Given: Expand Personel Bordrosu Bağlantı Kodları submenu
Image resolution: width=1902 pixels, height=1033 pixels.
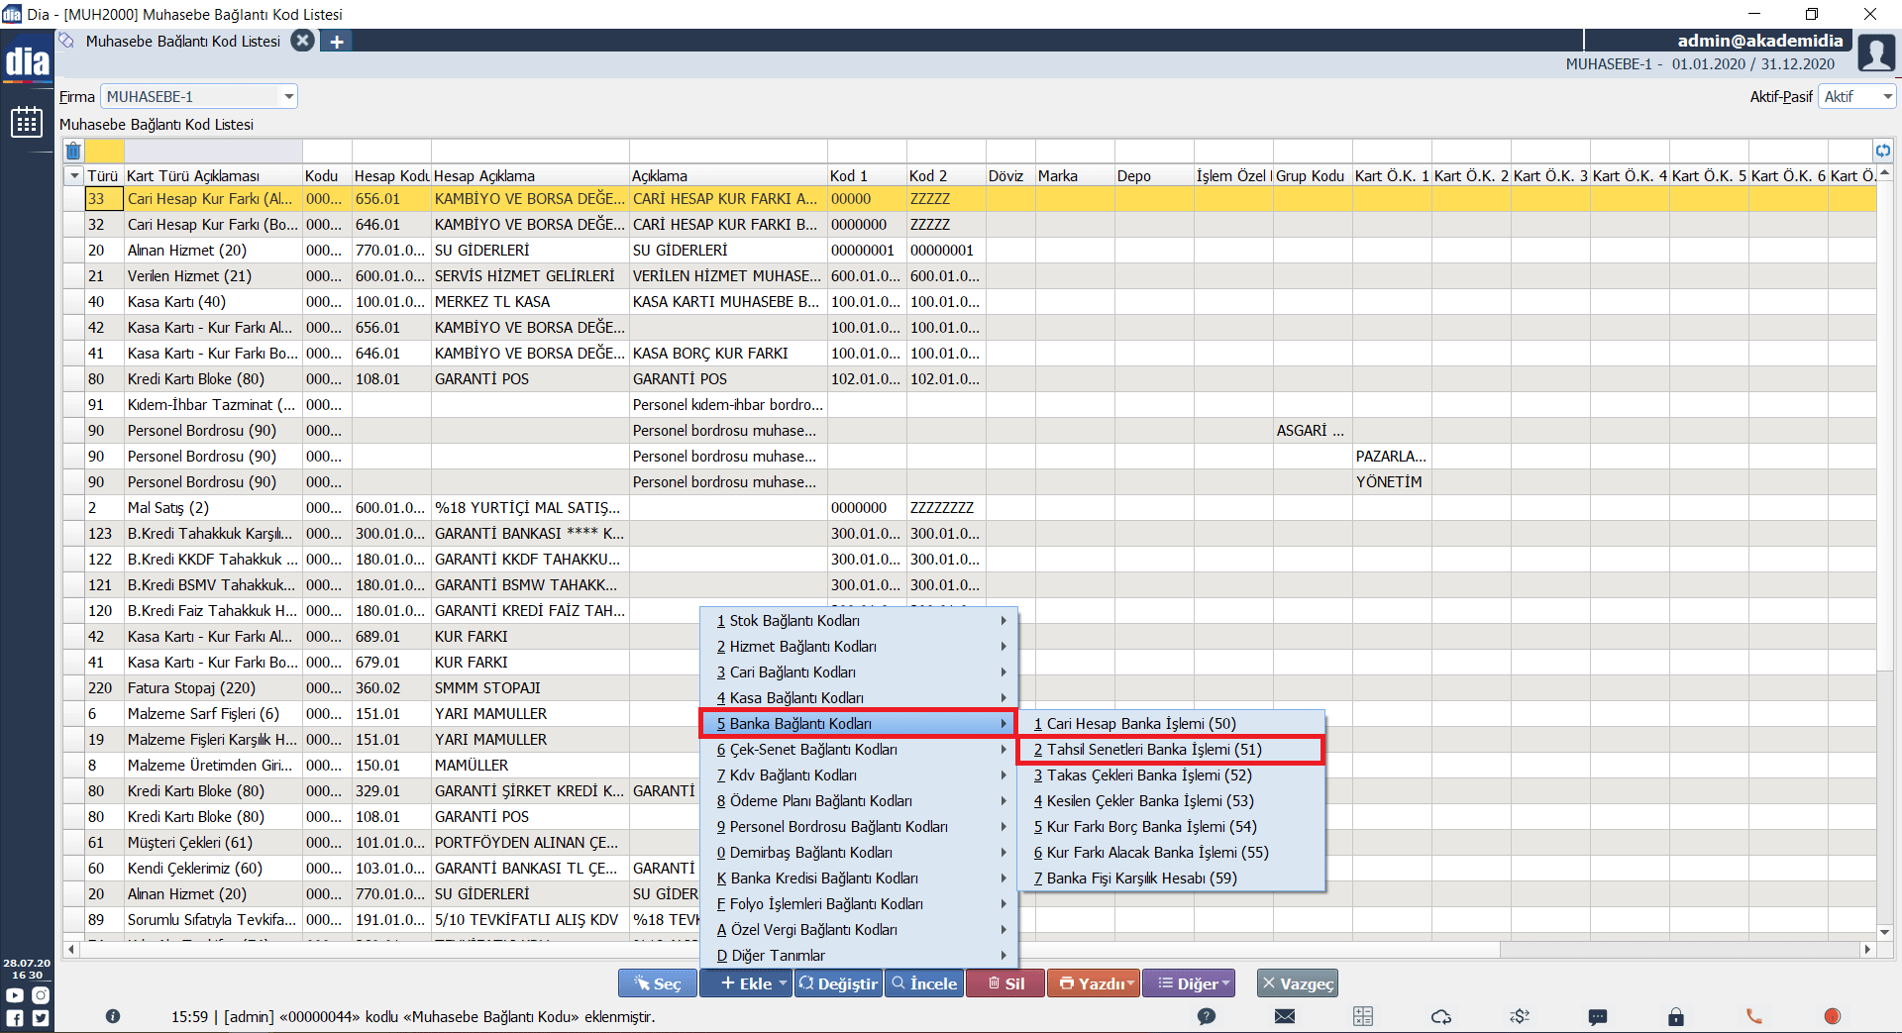Looking at the screenshot, I should point(859,827).
